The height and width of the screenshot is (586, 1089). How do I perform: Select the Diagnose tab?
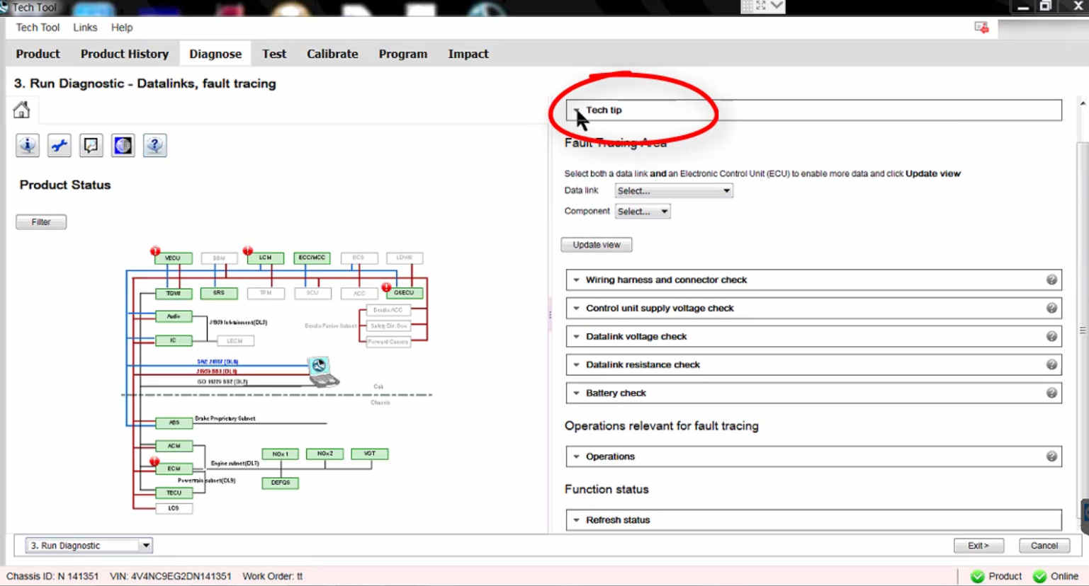coord(215,54)
